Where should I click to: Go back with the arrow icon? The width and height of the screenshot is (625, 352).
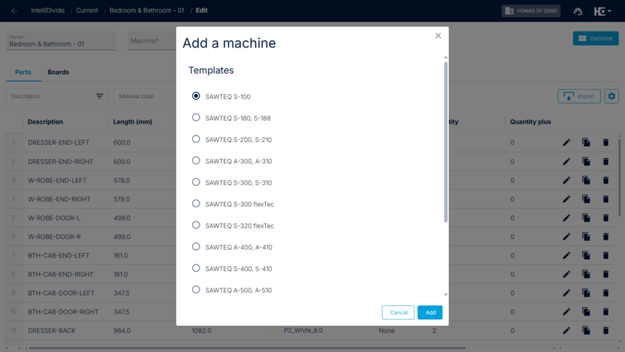(14, 11)
